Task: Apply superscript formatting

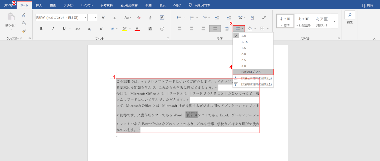Action: (101, 29)
